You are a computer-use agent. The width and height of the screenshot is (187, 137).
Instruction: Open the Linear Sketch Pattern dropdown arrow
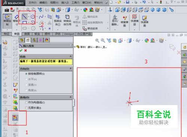pyautogui.click(x=108, y=23)
